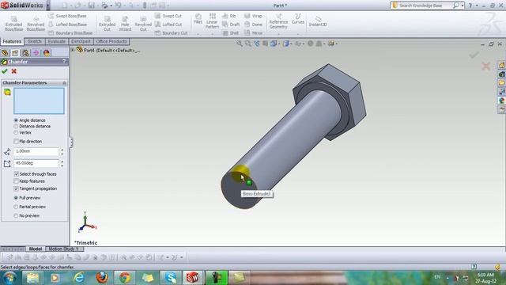Expand the Part4 flyout tree

click(73, 50)
